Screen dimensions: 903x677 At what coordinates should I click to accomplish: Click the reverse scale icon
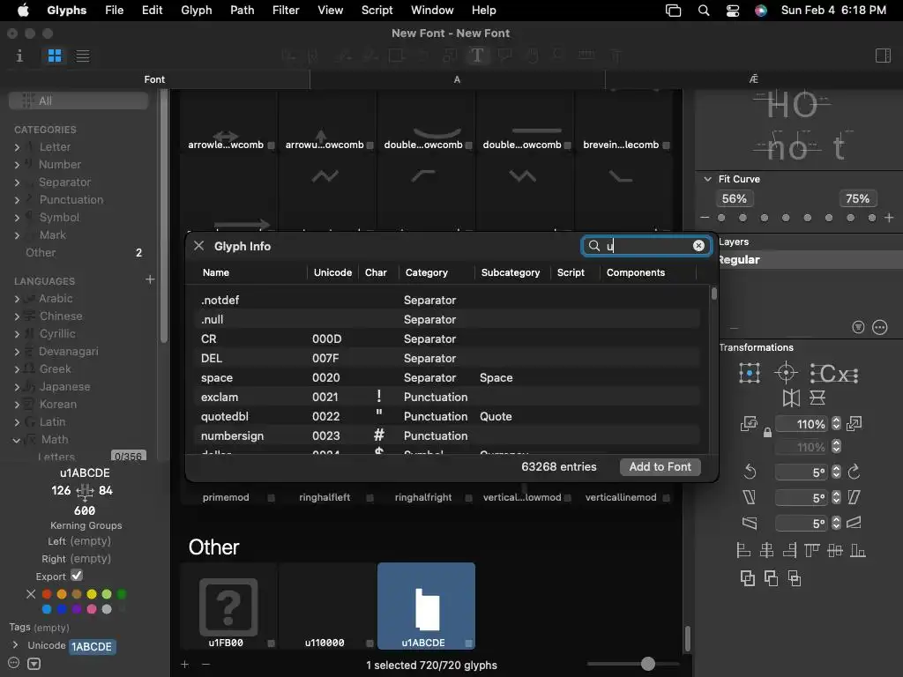(749, 424)
